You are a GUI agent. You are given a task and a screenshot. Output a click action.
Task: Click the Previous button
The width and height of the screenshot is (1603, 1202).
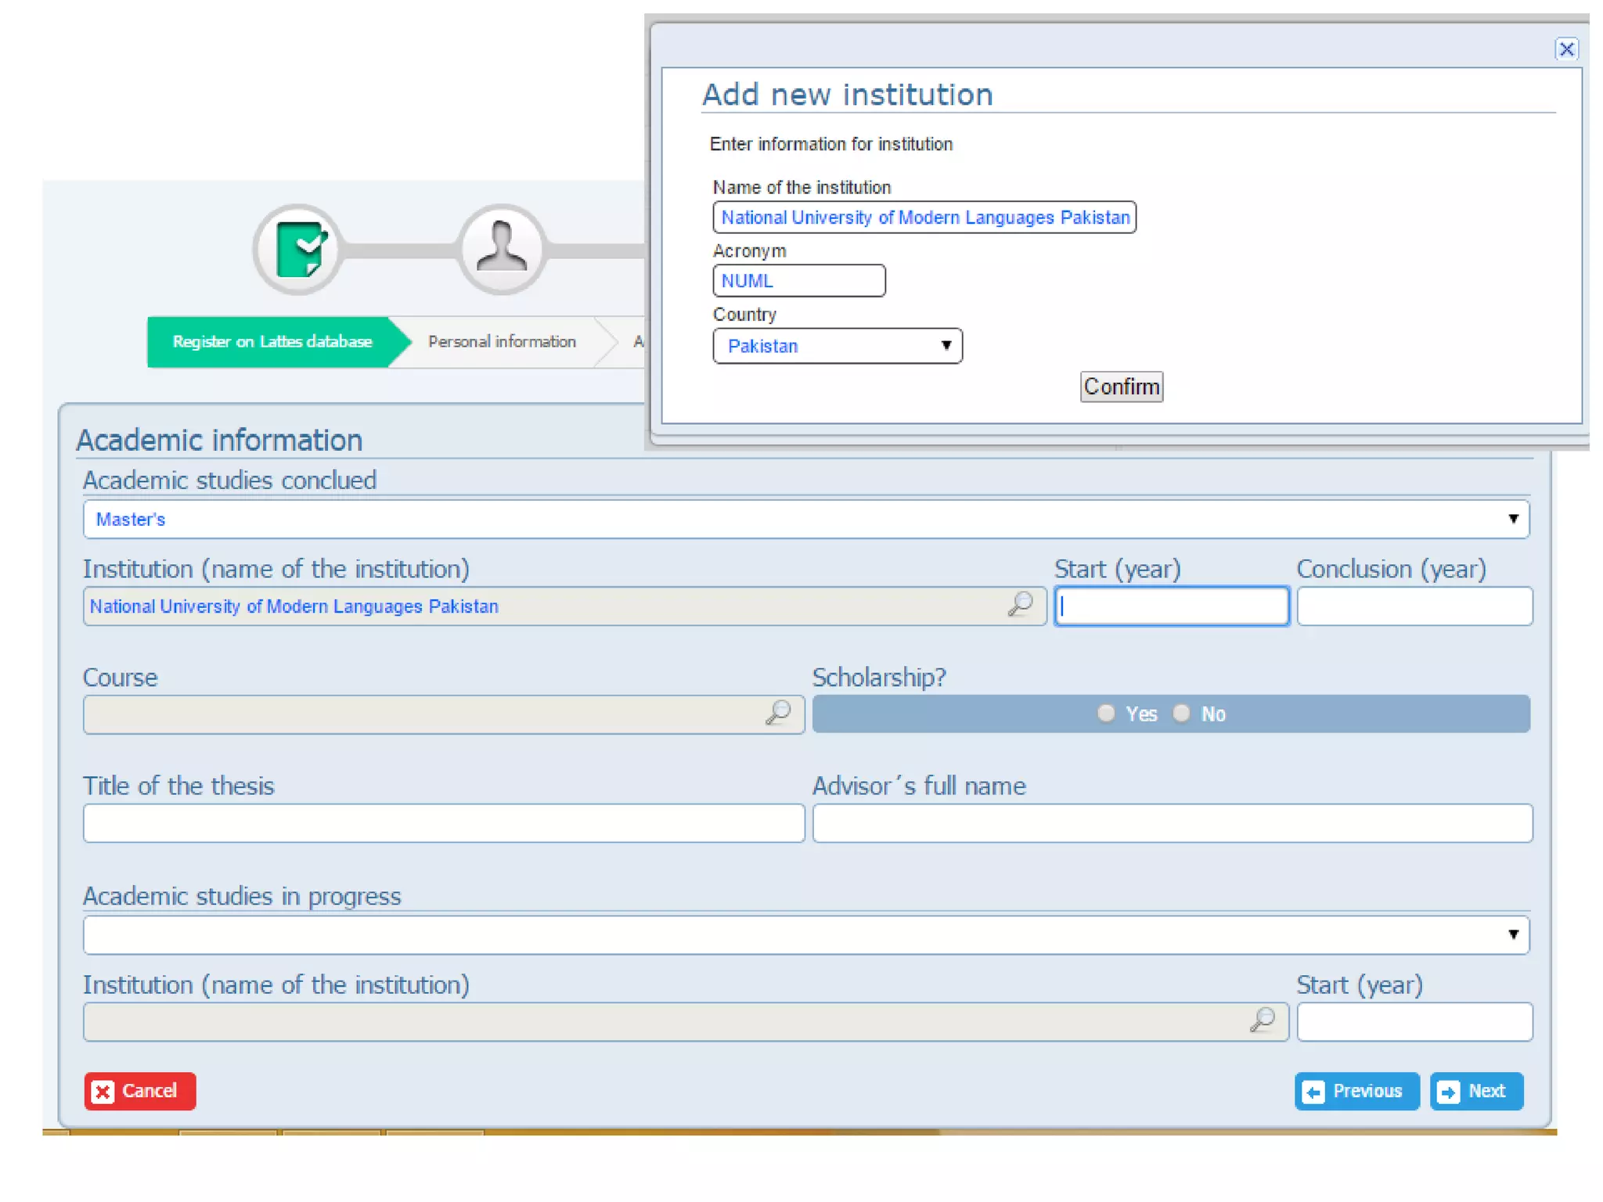coord(1356,1091)
